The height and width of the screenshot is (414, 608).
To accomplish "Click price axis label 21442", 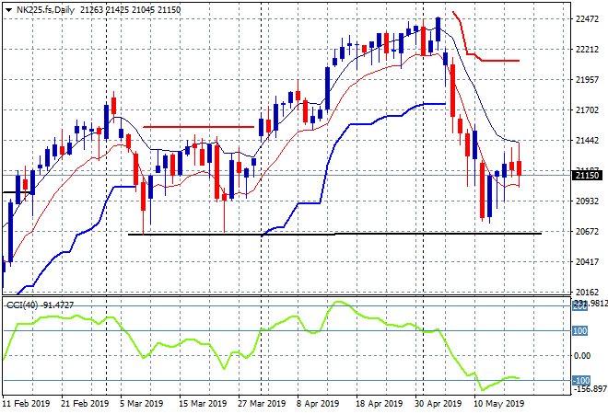I will [x=587, y=141].
